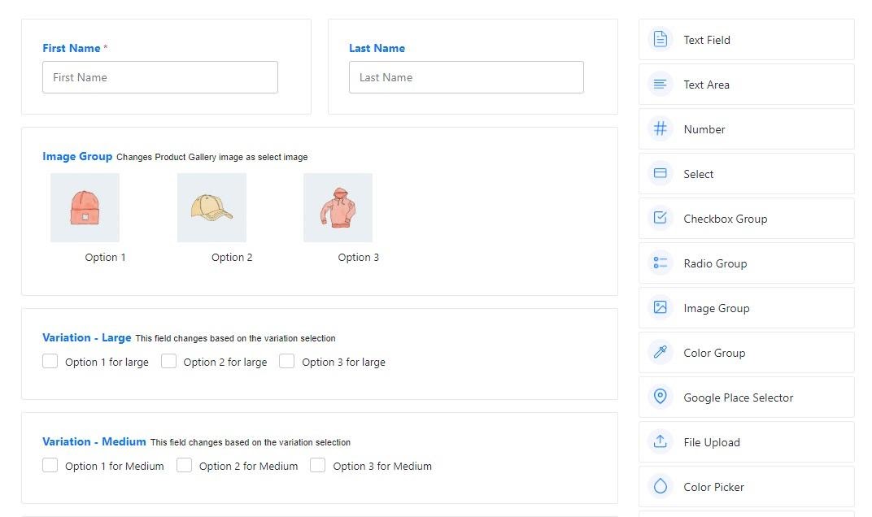Click the Image Group picture icon
Screen dimensions: 872x517
661,307
